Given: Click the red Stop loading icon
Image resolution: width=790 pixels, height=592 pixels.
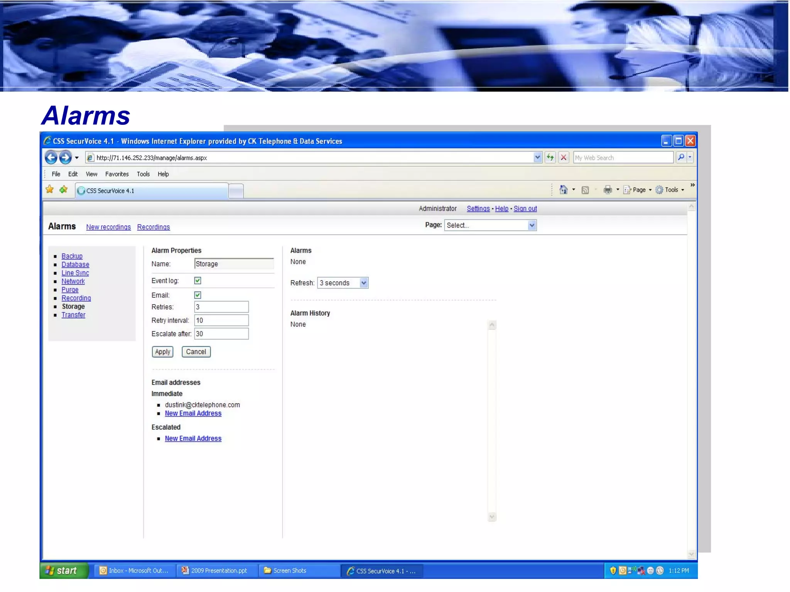Looking at the screenshot, I should point(563,157).
